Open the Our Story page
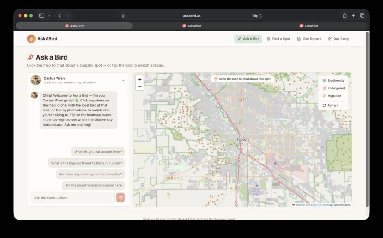The width and height of the screenshot is (383, 238). point(338,39)
